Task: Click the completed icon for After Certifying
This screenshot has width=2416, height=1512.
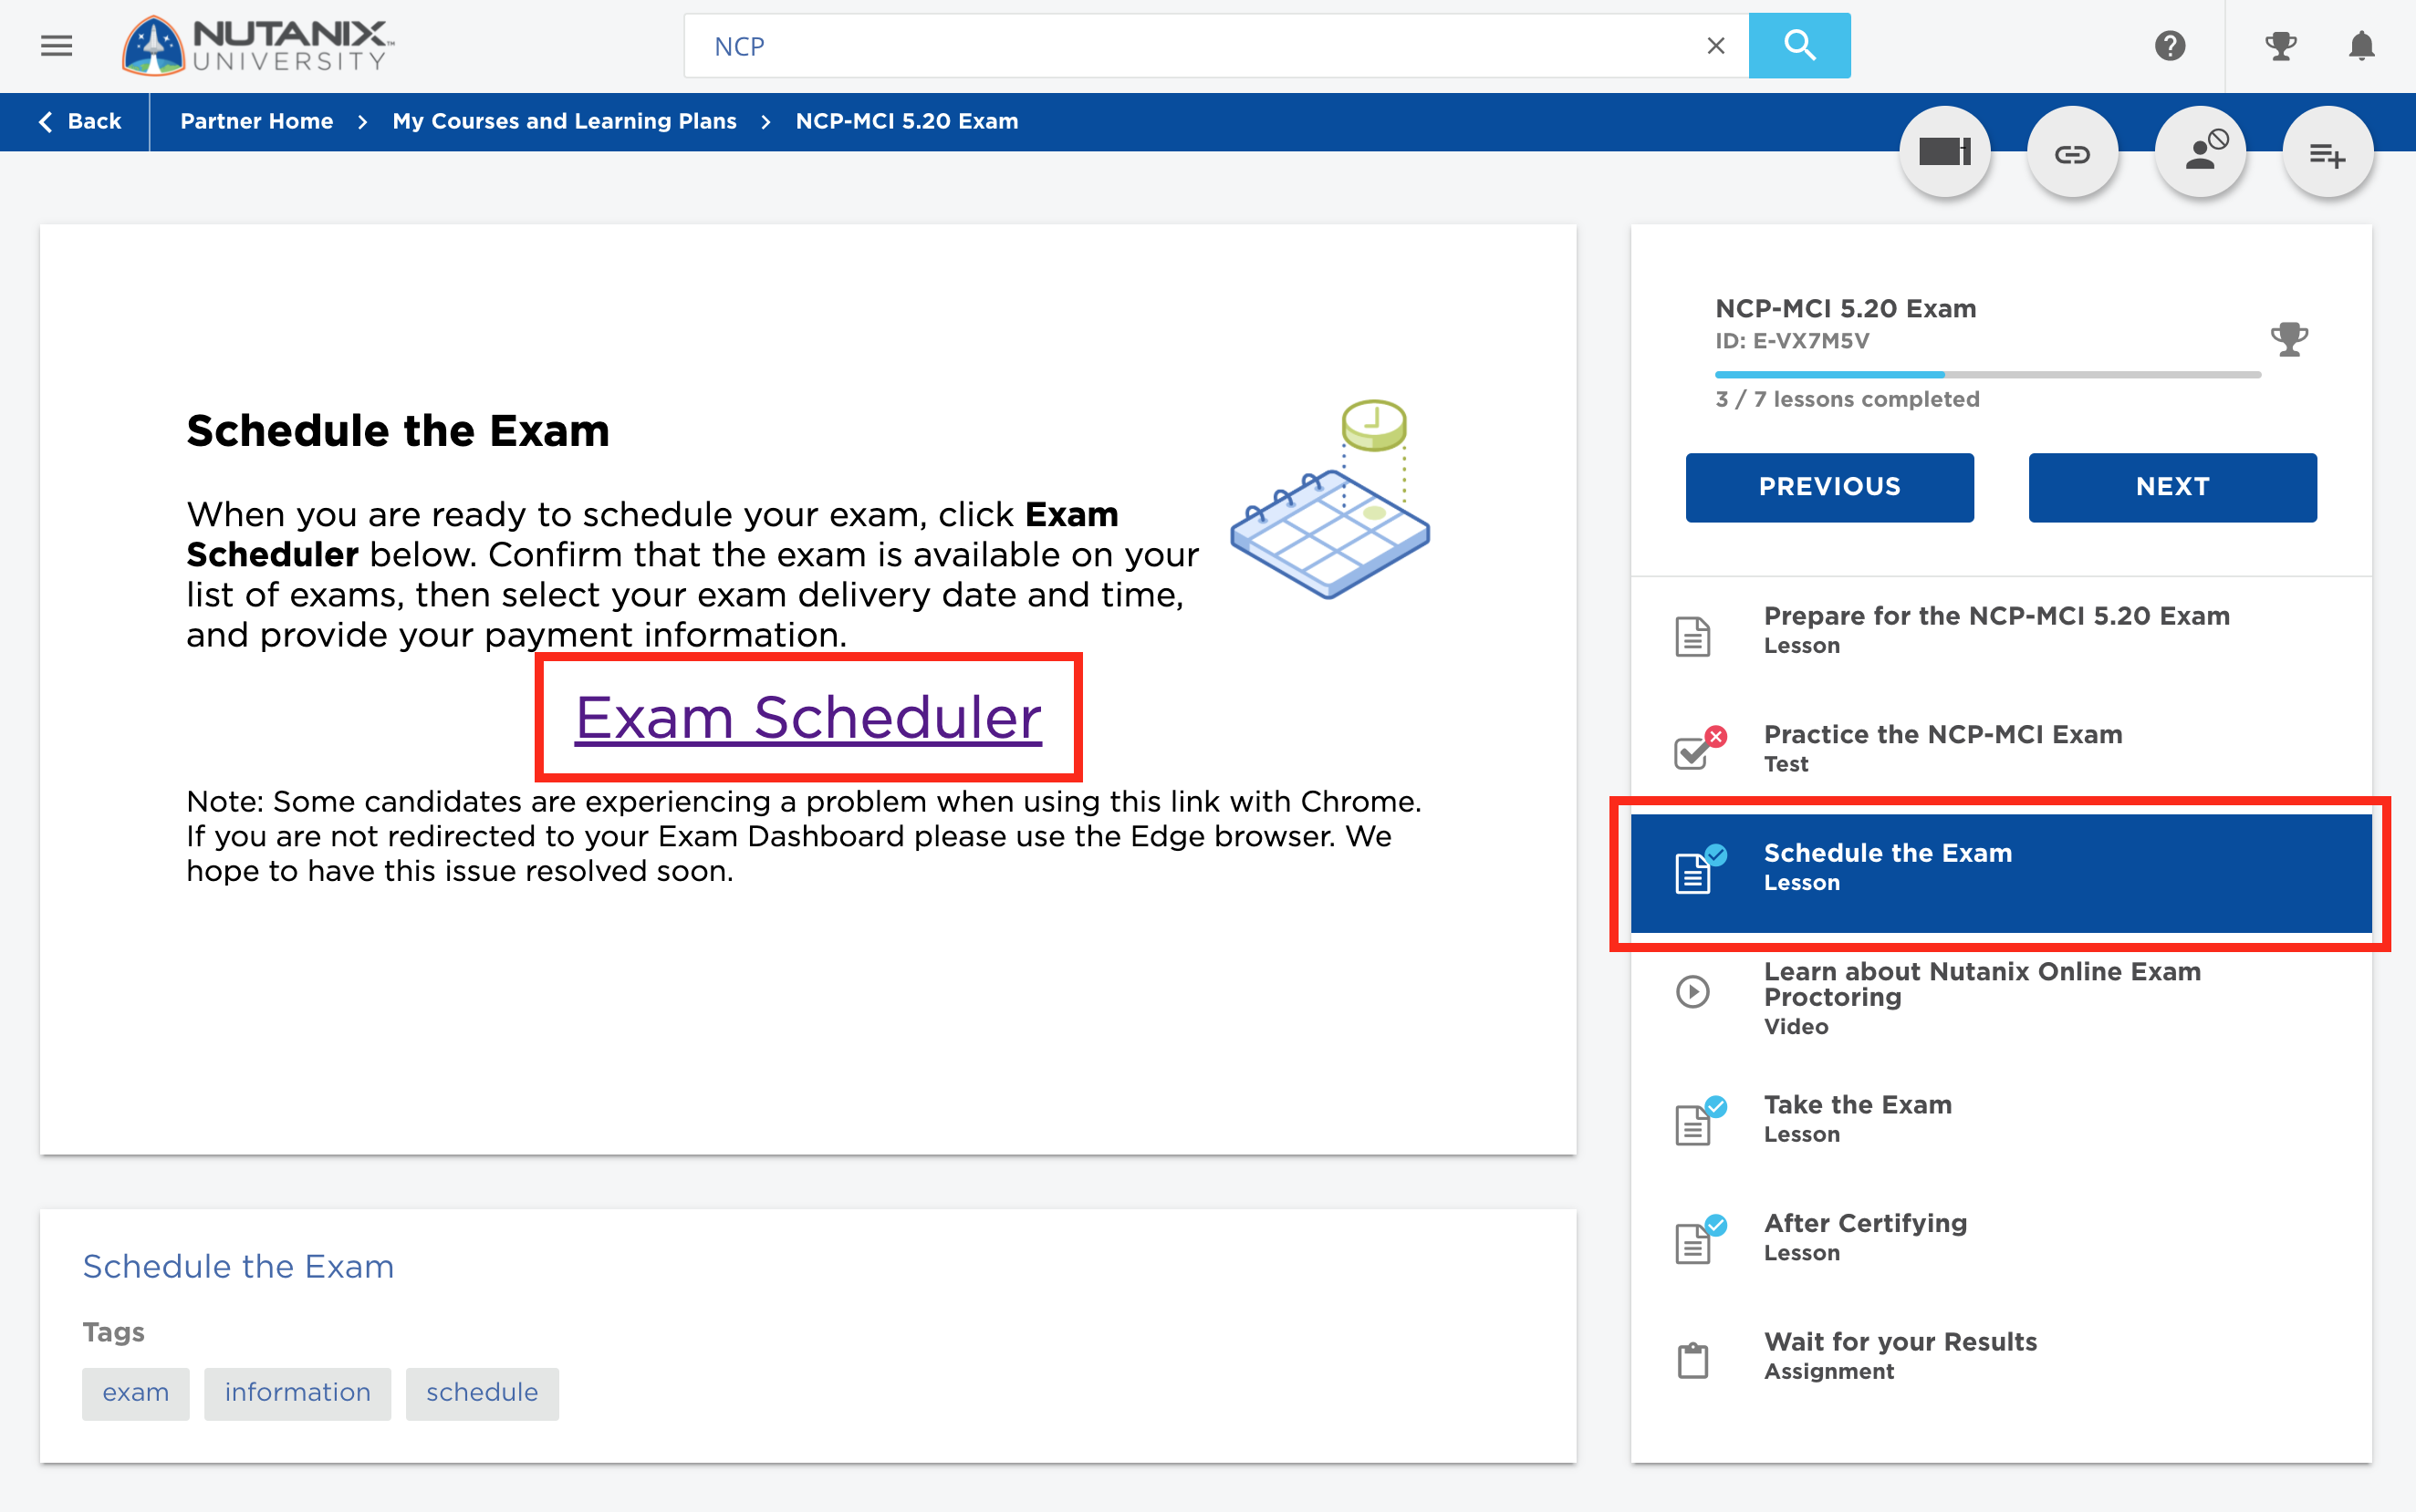Action: click(1699, 1238)
